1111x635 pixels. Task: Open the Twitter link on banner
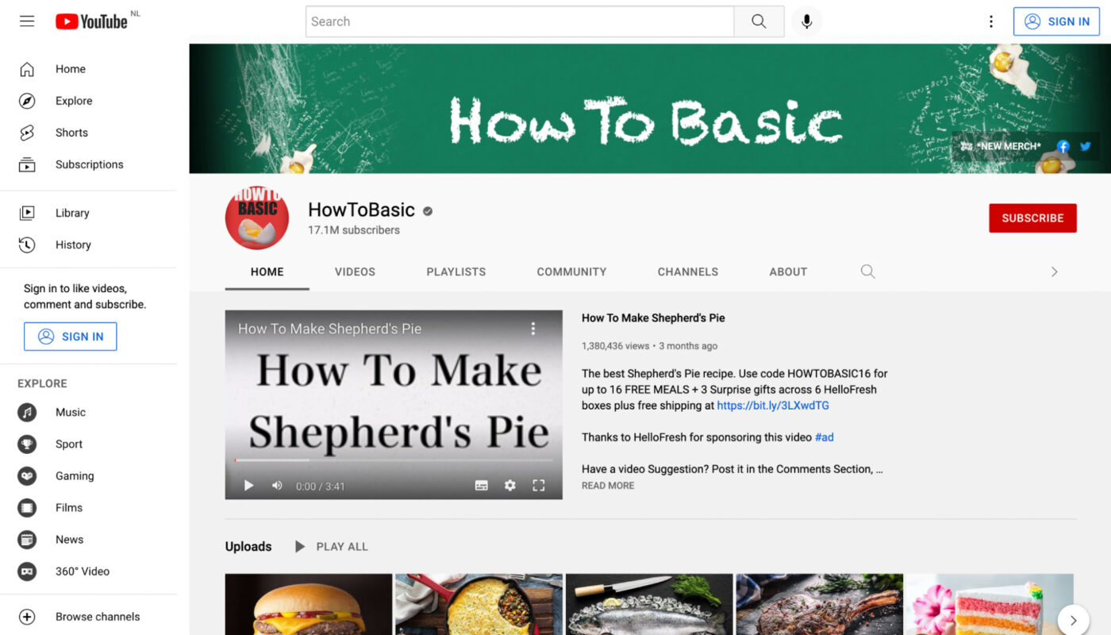[x=1086, y=146]
